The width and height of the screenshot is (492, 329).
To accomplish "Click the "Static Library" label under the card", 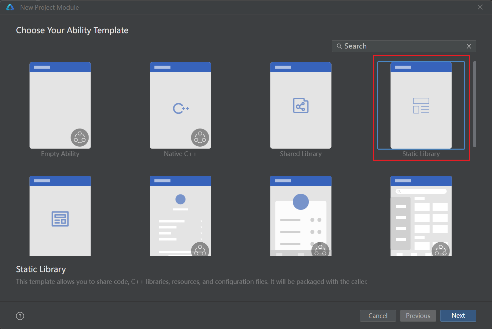I will [421, 154].
